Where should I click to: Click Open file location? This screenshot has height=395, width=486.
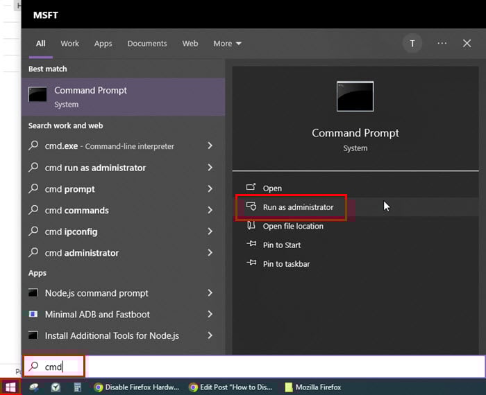292,226
